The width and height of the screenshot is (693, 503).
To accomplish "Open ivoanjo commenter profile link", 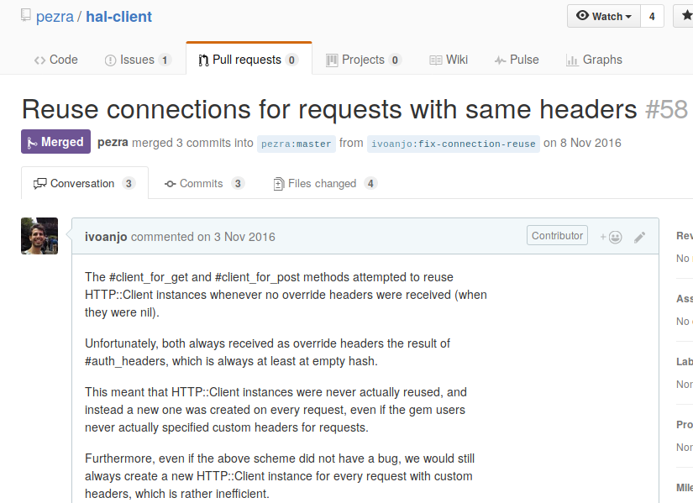I will tap(106, 237).
